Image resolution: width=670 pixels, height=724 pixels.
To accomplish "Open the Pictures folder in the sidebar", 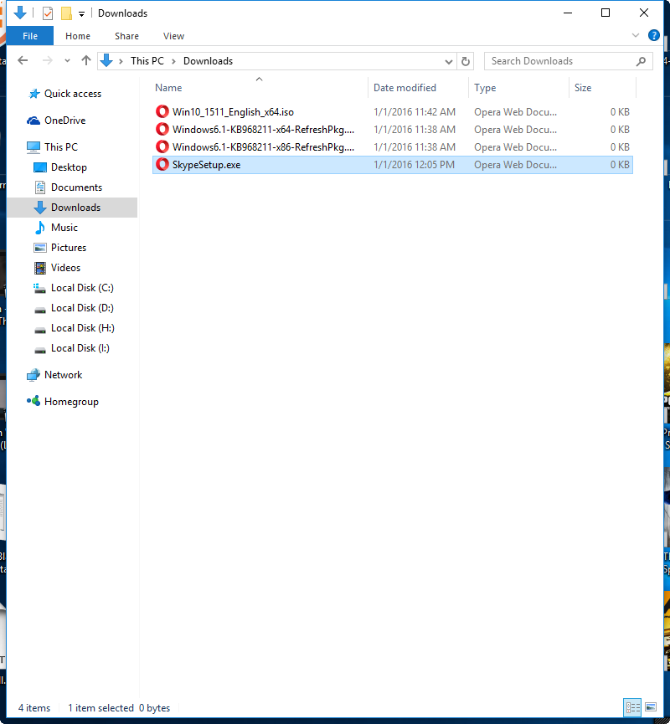I will click(x=59, y=248).
